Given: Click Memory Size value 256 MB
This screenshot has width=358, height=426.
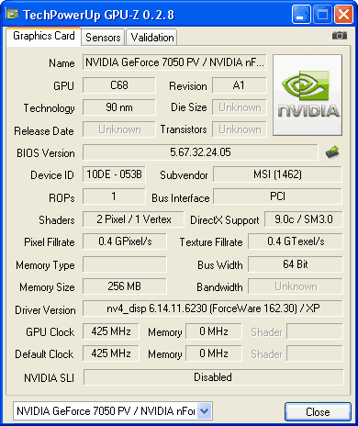Looking at the screenshot, I should [125, 286].
